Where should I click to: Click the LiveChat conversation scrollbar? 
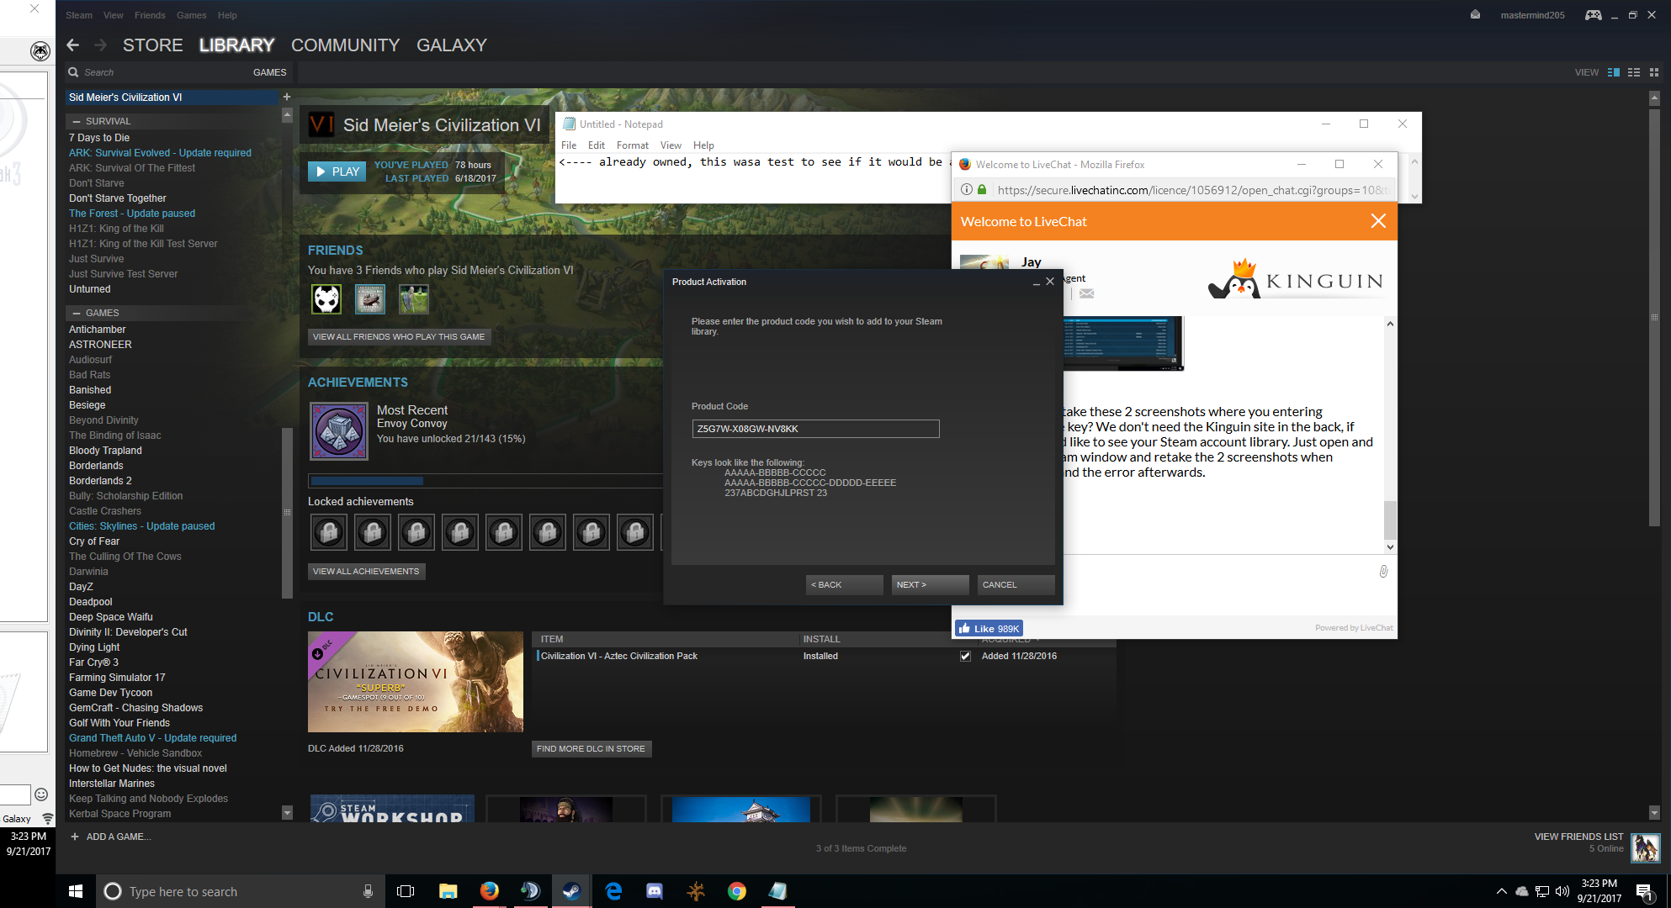1390,519
